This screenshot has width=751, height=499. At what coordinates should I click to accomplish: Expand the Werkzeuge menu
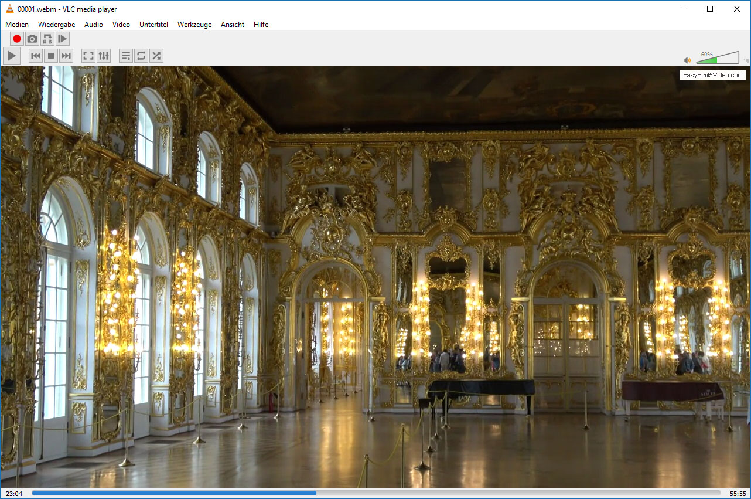[194, 25]
